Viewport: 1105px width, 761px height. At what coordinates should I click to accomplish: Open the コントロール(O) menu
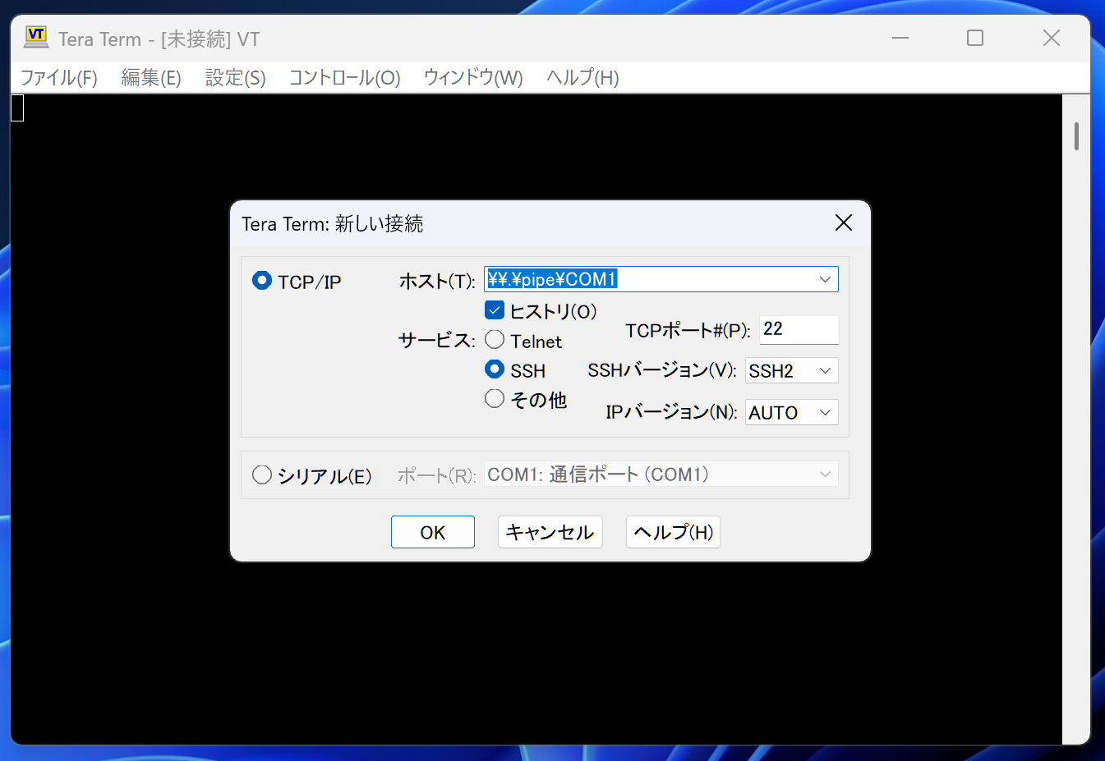[344, 77]
